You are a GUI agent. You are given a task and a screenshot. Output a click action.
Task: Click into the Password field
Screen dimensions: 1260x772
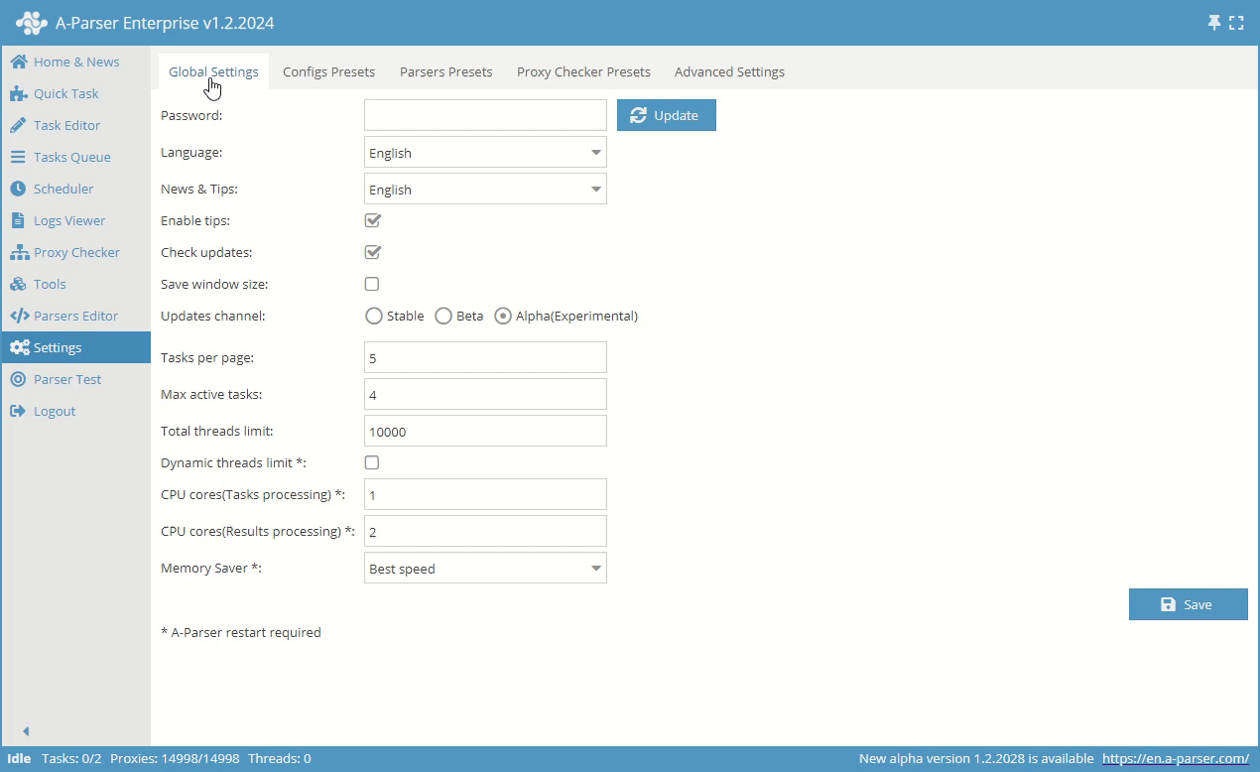485,115
